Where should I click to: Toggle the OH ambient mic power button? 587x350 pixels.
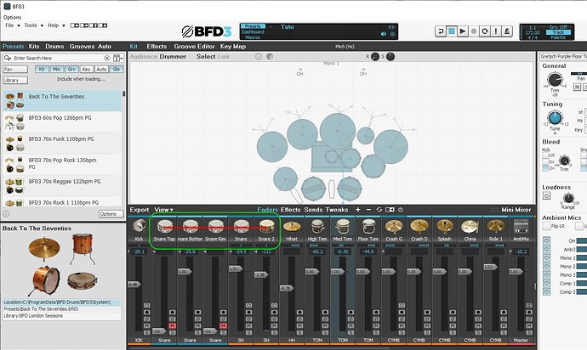546,240
